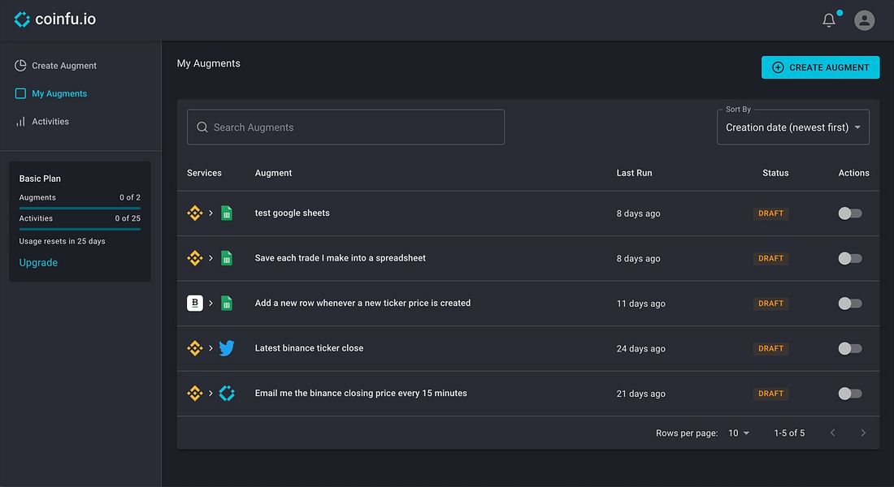Click the Services column header
This screenshot has width=894, height=487.
pyautogui.click(x=204, y=173)
